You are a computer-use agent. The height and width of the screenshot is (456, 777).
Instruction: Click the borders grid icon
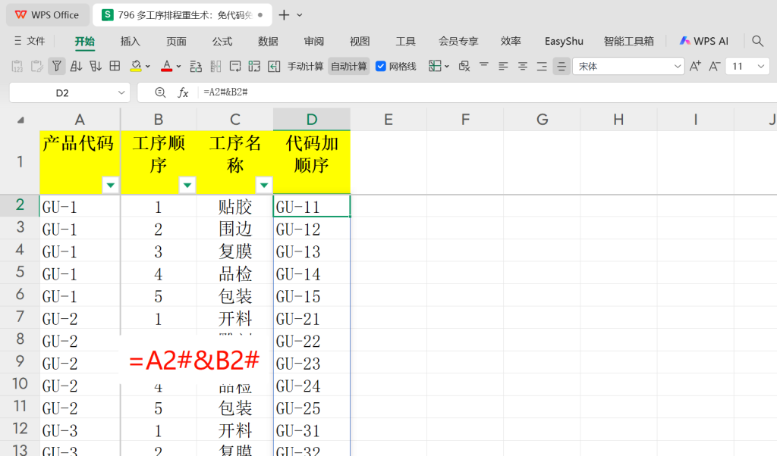pos(115,66)
